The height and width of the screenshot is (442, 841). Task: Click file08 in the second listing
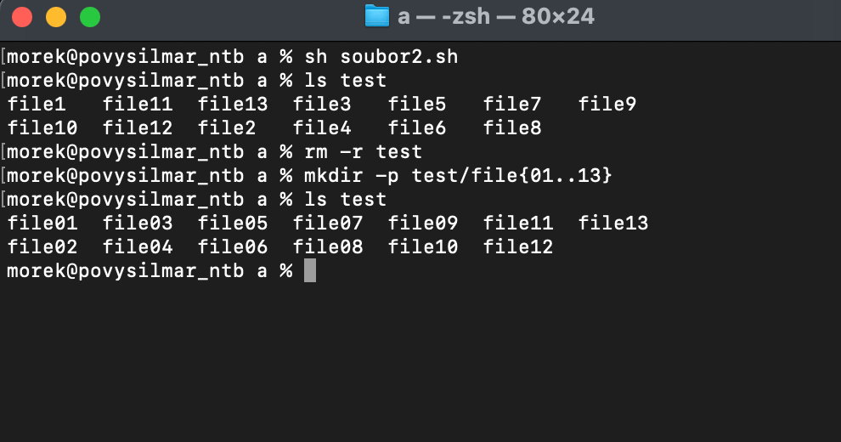tap(328, 246)
